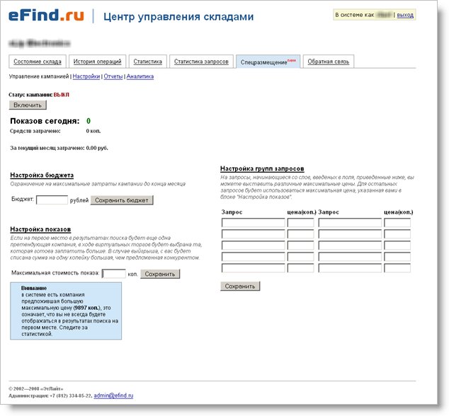
Task: Select the Спецразмещение tab
Action: pos(268,62)
